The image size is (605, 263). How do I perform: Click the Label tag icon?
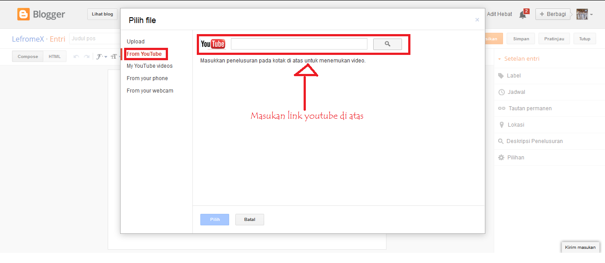point(501,76)
